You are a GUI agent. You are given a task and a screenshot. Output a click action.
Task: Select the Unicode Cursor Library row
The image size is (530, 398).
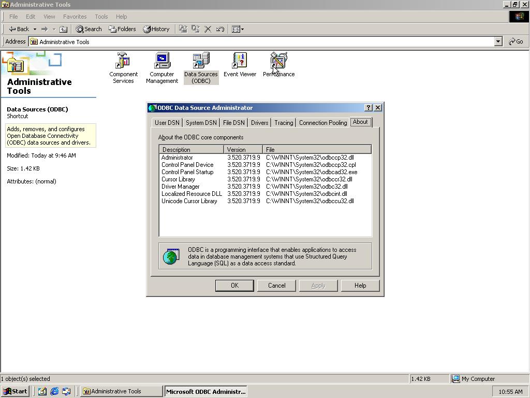pyautogui.click(x=265, y=201)
